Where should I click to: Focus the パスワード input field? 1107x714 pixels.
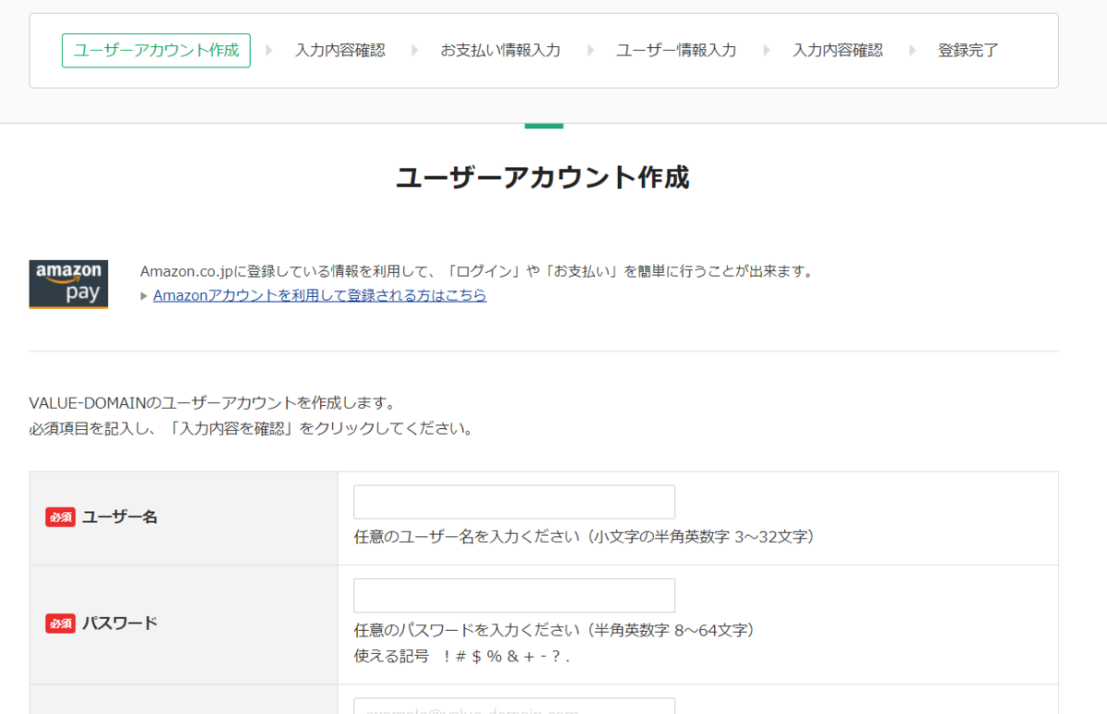click(514, 595)
